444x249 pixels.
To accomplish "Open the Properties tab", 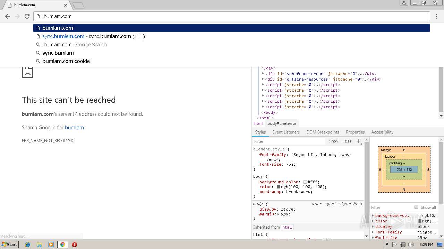I will click(x=355, y=132).
